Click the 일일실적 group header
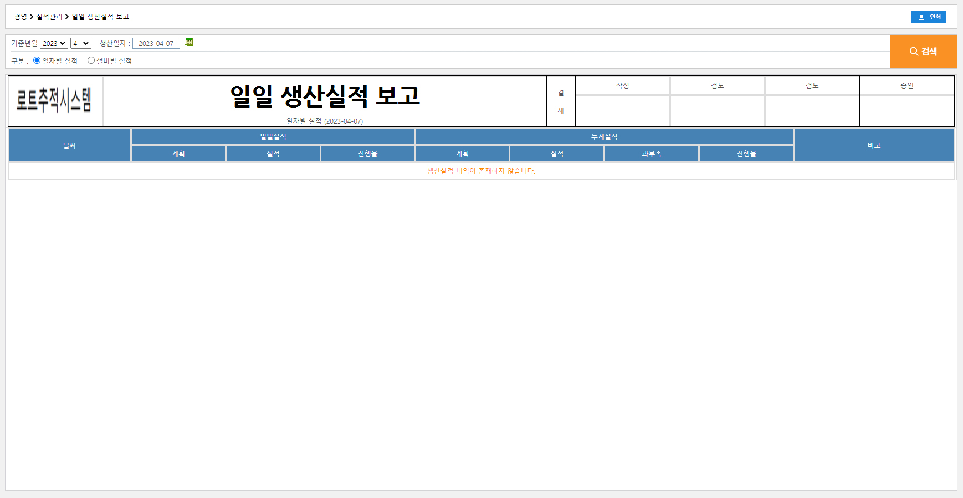This screenshot has height=498, width=963. 273,136
